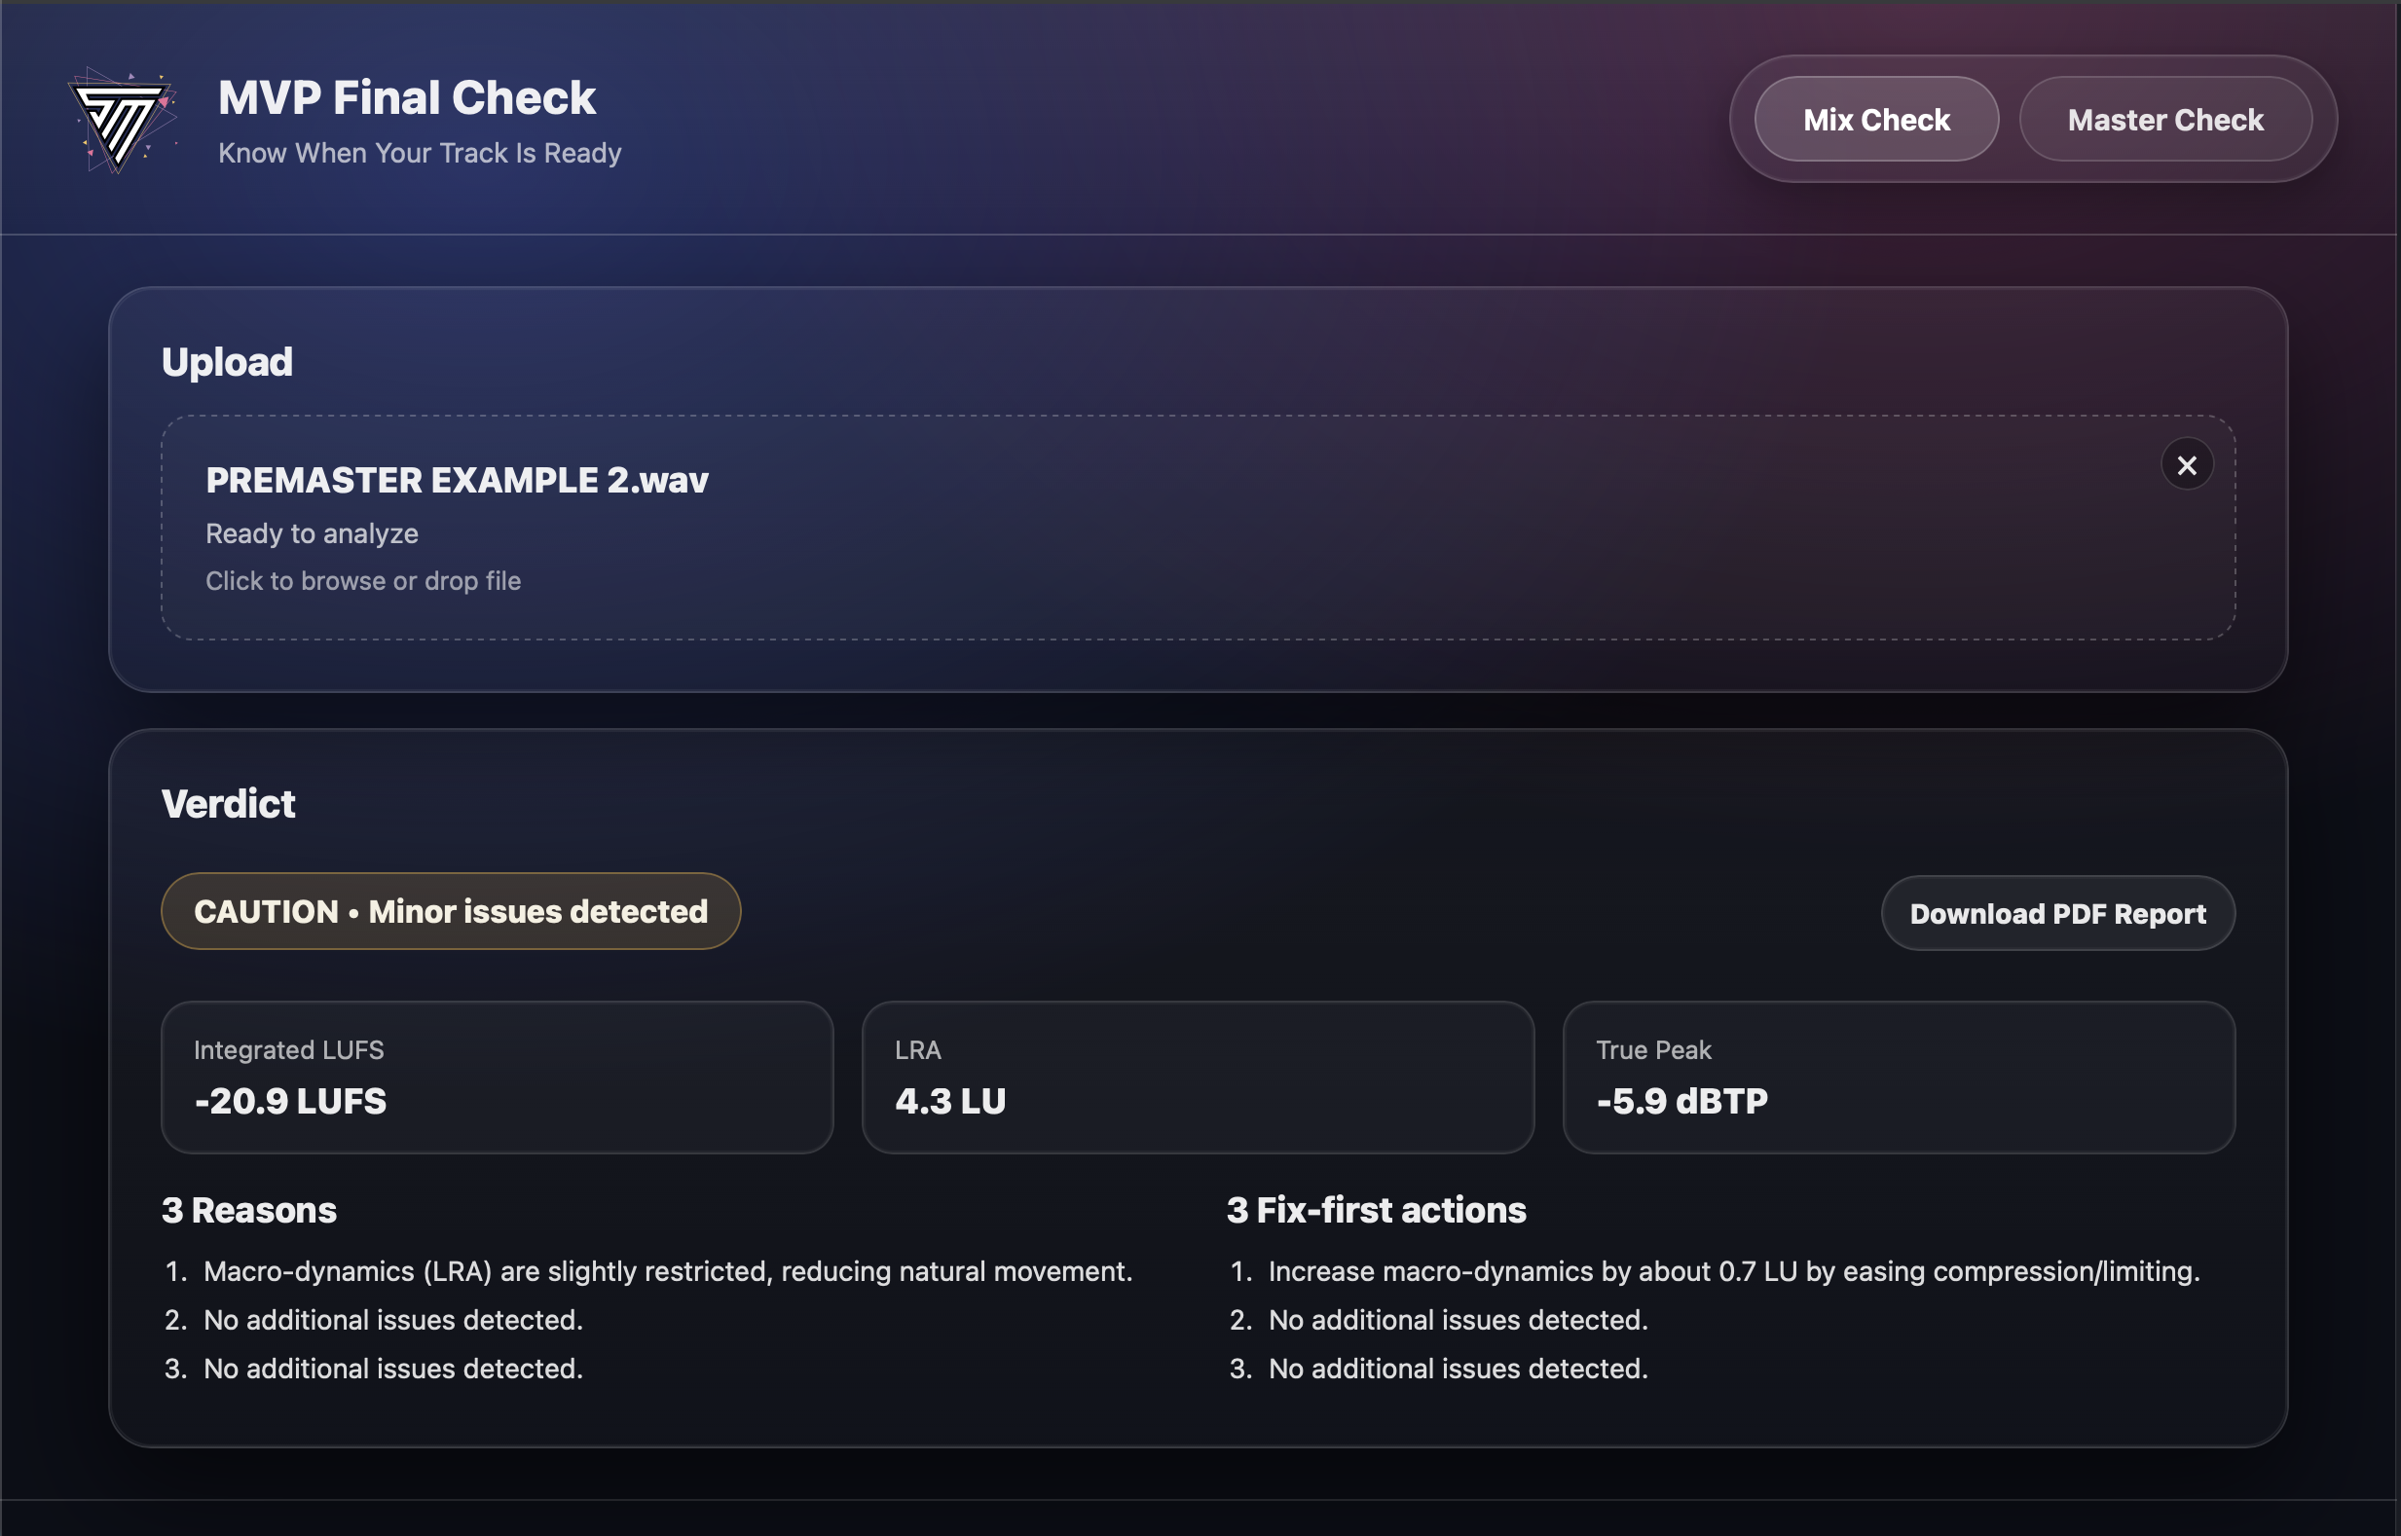Image resolution: width=2401 pixels, height=1536 pixels.
Task: Click the 'Ready to analyze' status text
Action: coord(312,533)
